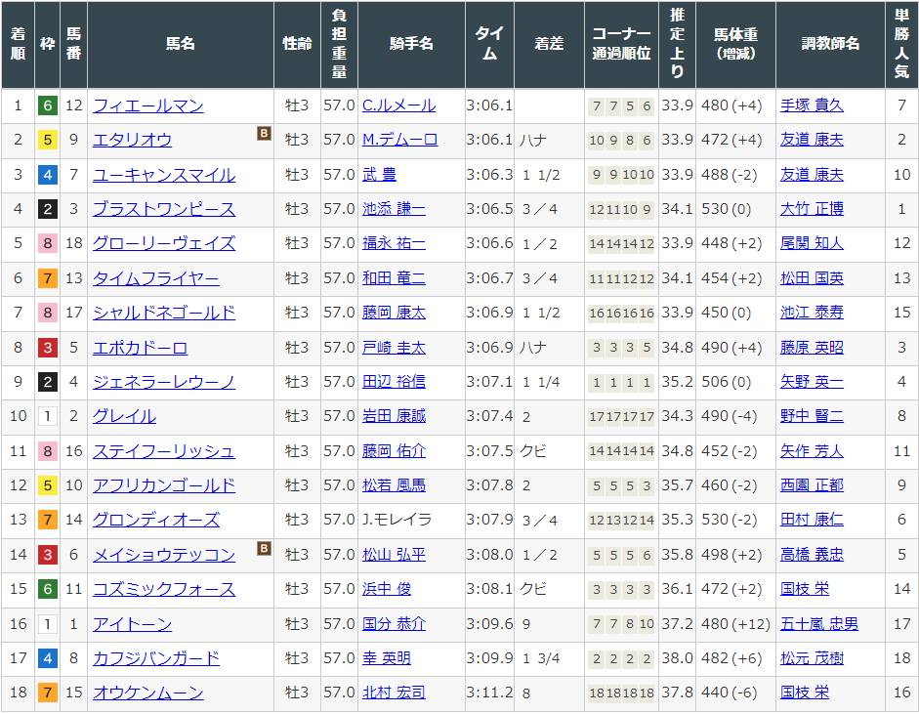
Task: Open trainer 矢野 英一 profile
Action: tap(812, 382)
